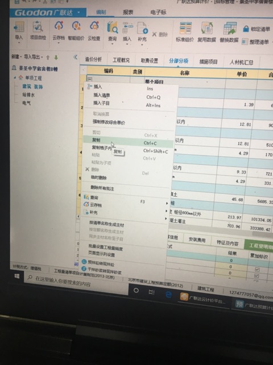The width and height of the screenshot is (273, 365).
Task: Select the 编制 ribbon tab
Action: [x=101, y=12]
